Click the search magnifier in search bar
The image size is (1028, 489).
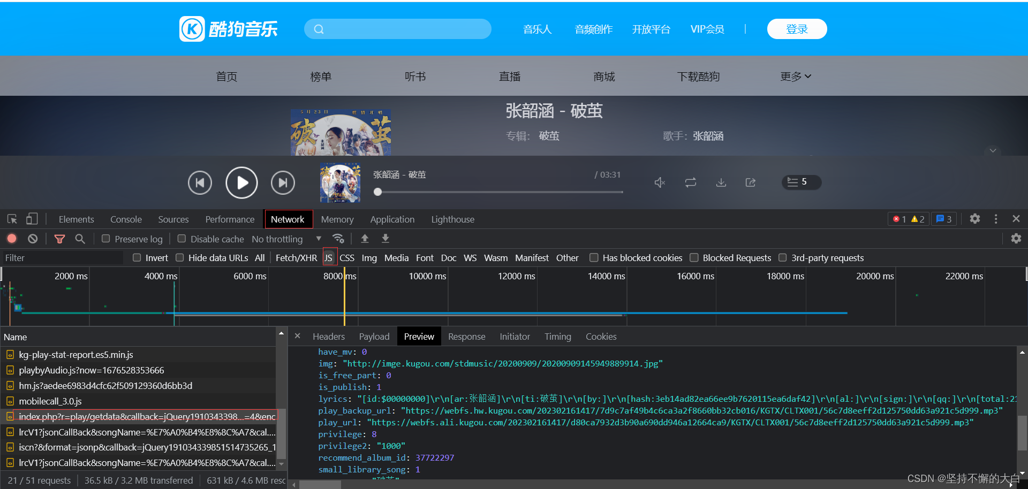(319, 29)
